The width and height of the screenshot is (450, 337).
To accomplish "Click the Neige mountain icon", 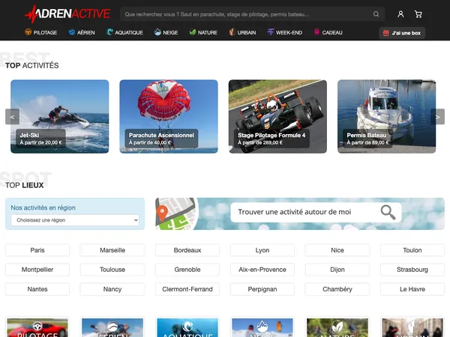I will point(157,32).
